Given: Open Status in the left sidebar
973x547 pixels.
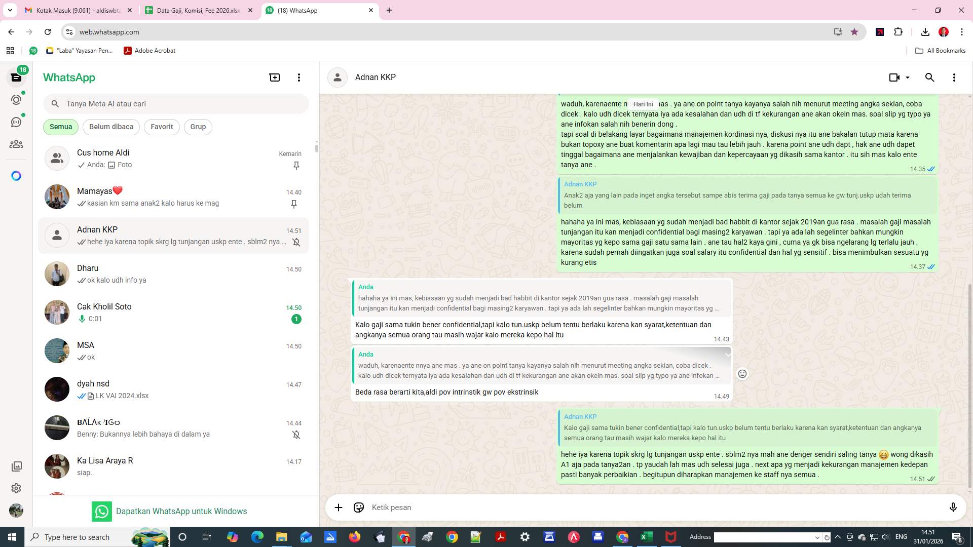Looking at the screenshot, I should coord(17,100).
